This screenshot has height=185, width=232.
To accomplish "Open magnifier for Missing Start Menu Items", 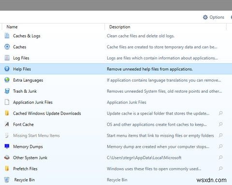I will tap(220, 135).
